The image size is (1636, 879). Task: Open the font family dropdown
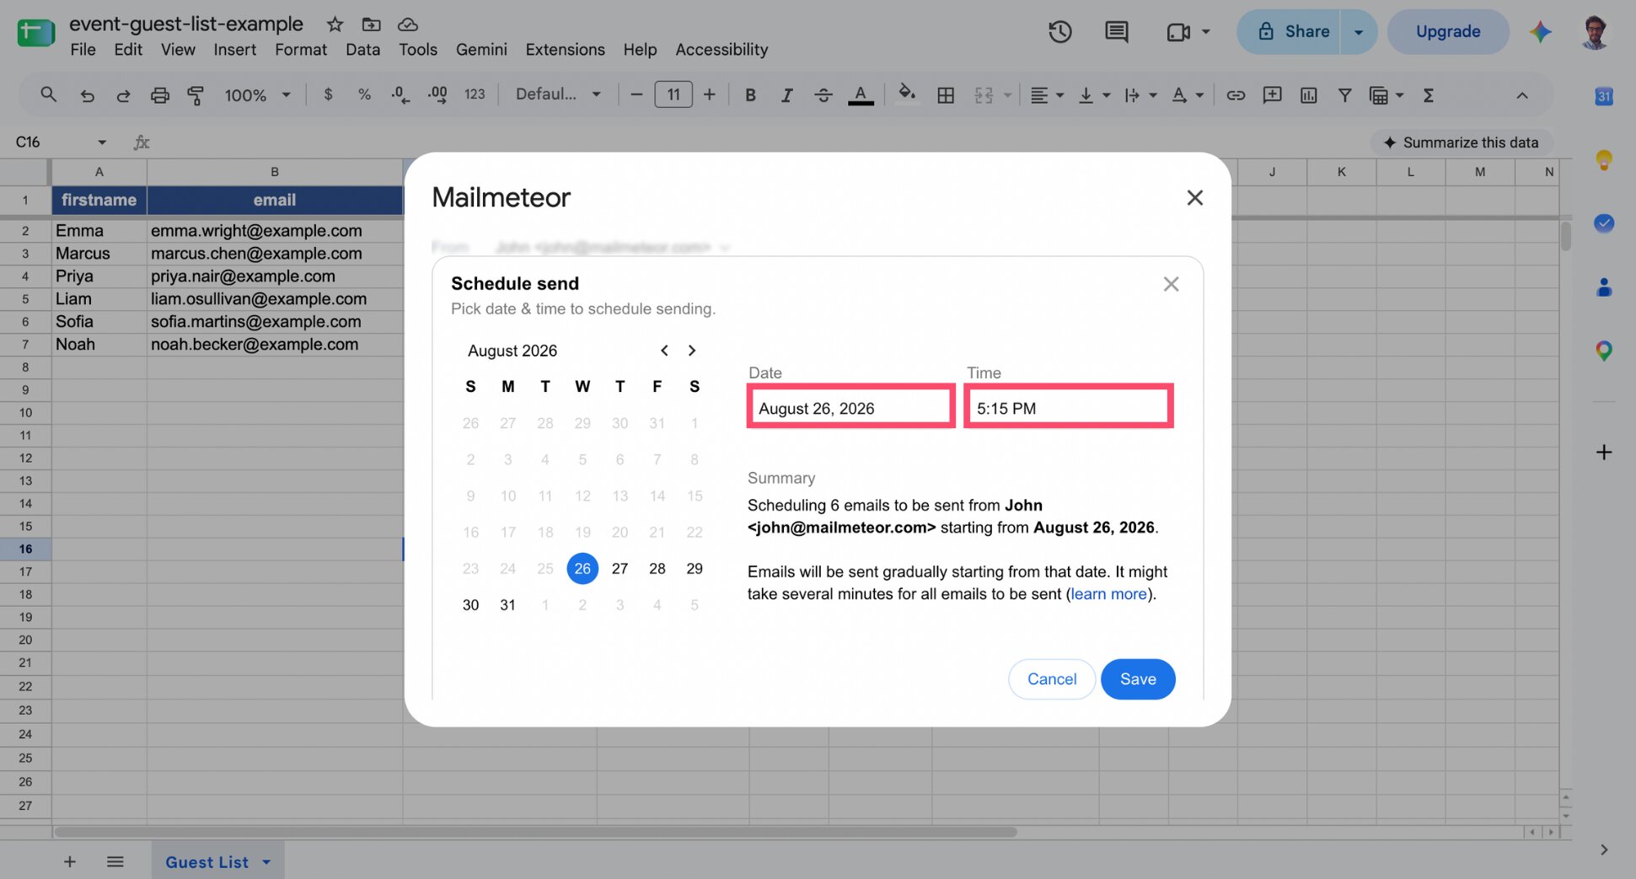558,94
